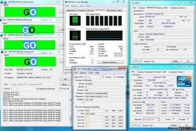
Task: Click the topmost ORTHOS window title icon
Action: 2,2
